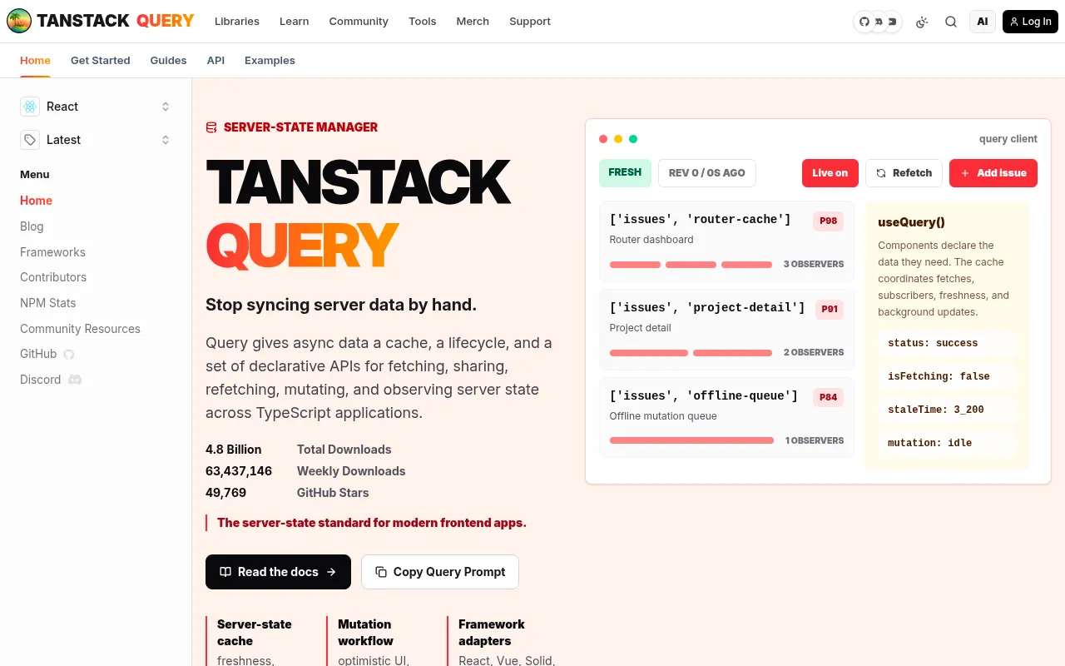Image resolution: width=1065 pixels, height=666 pixels.
Task: Toggle the light/dark theme icon
Action: tap(921, 22)
